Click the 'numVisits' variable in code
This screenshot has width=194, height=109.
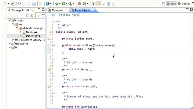(89, 107)
